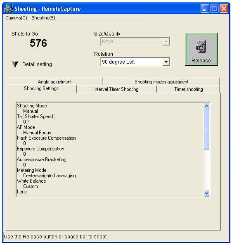Select the Autoexposure Bracketing entry
This screenshot has height=245, width=232.
[42, 159]
